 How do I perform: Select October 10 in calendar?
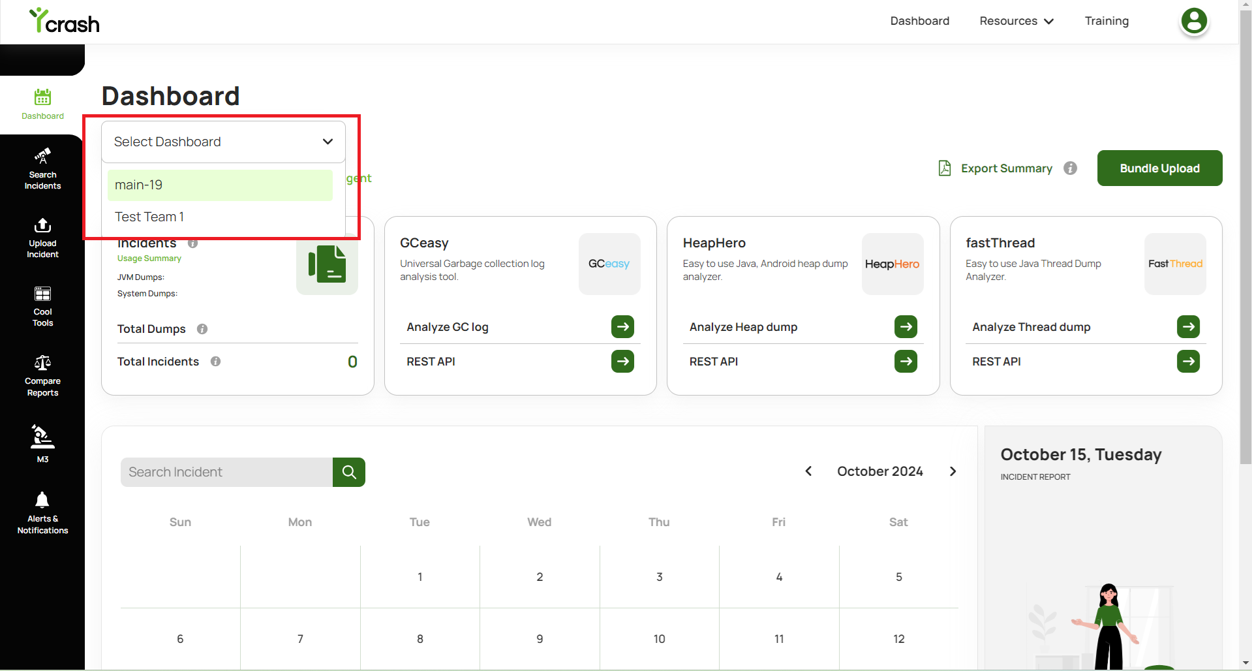[659, 639]
